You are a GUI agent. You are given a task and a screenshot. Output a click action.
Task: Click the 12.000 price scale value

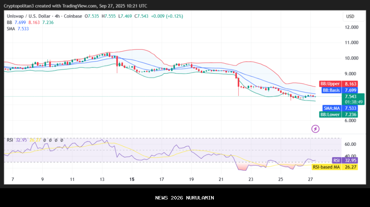[352, 27]
